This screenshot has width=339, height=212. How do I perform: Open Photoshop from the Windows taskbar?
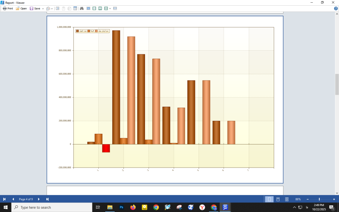[121, 207]
